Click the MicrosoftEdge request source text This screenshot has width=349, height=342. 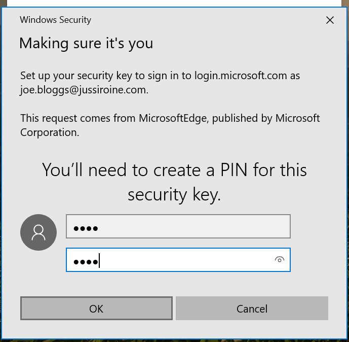[x=173, y=118]
